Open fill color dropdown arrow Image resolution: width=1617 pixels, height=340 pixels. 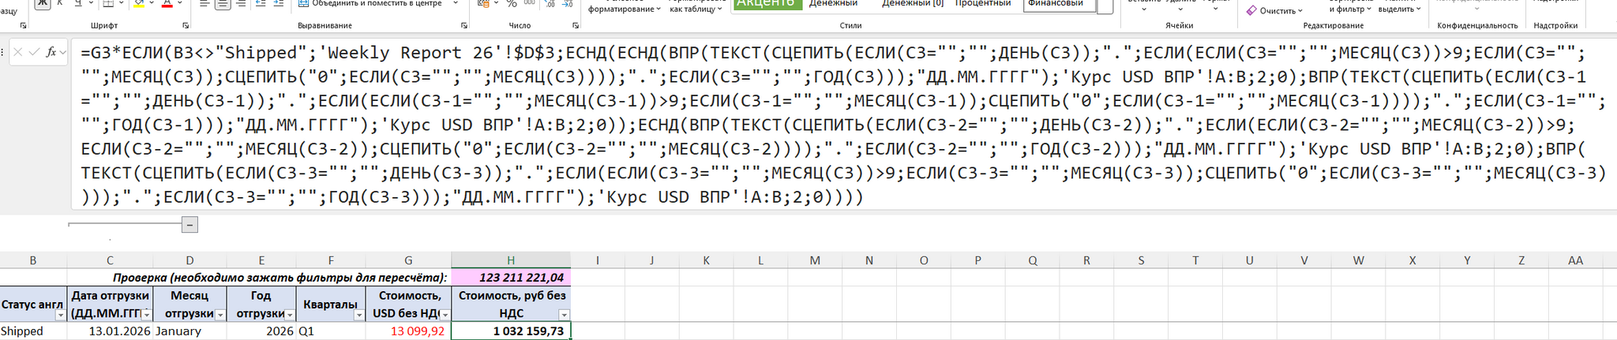[x=152, y=3]
